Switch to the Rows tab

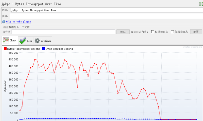pyautogui.click(x=26, y=41)
